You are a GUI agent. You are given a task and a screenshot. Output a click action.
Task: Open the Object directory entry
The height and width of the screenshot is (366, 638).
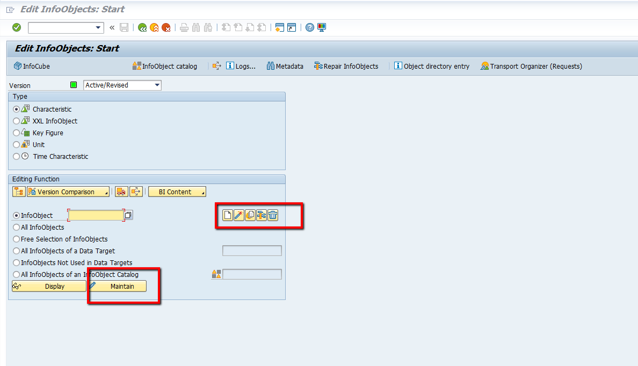431,66
